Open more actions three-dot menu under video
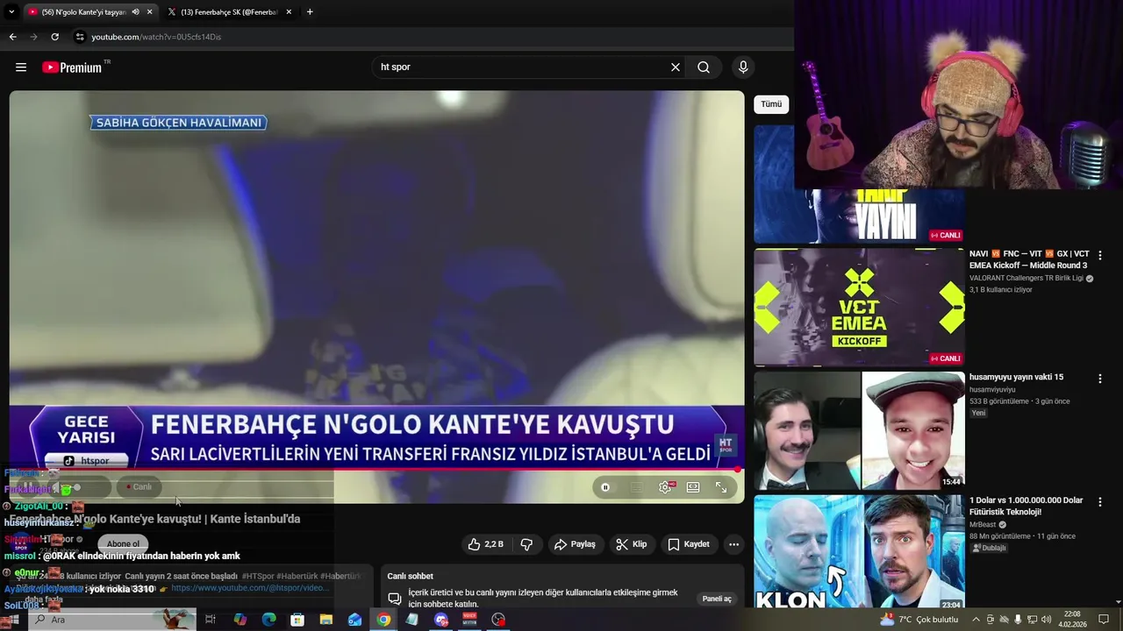 [733, 544]
